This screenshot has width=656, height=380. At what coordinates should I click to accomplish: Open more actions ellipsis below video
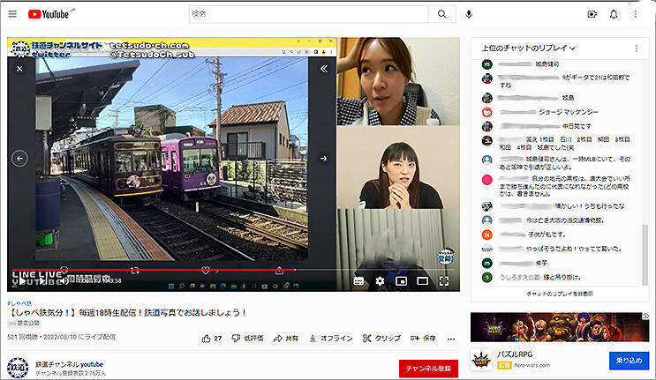[451, 338]
